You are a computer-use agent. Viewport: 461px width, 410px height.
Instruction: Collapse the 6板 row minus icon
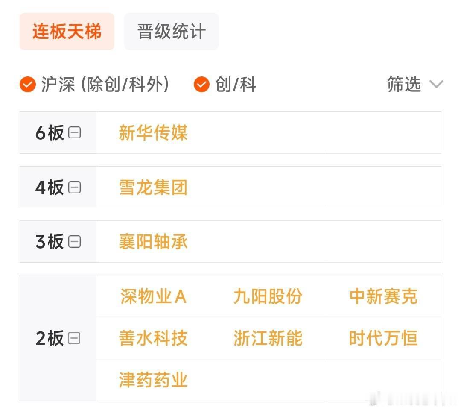(74, 132)
